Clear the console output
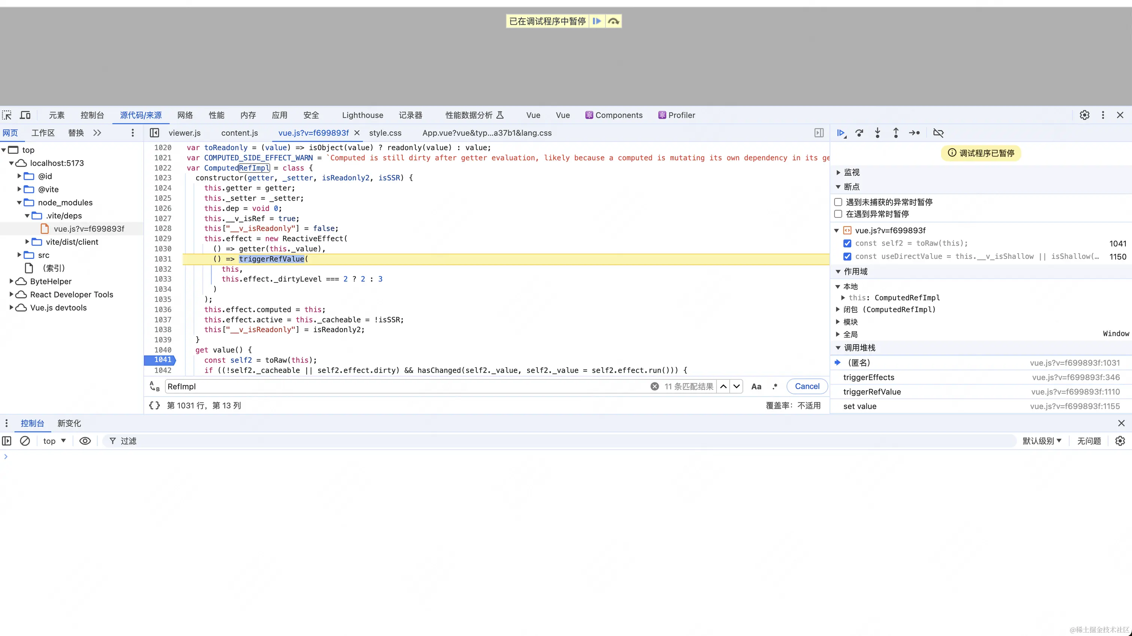Screen dimensions: 1132x636 pyautogui.click(x=25, y=441)
